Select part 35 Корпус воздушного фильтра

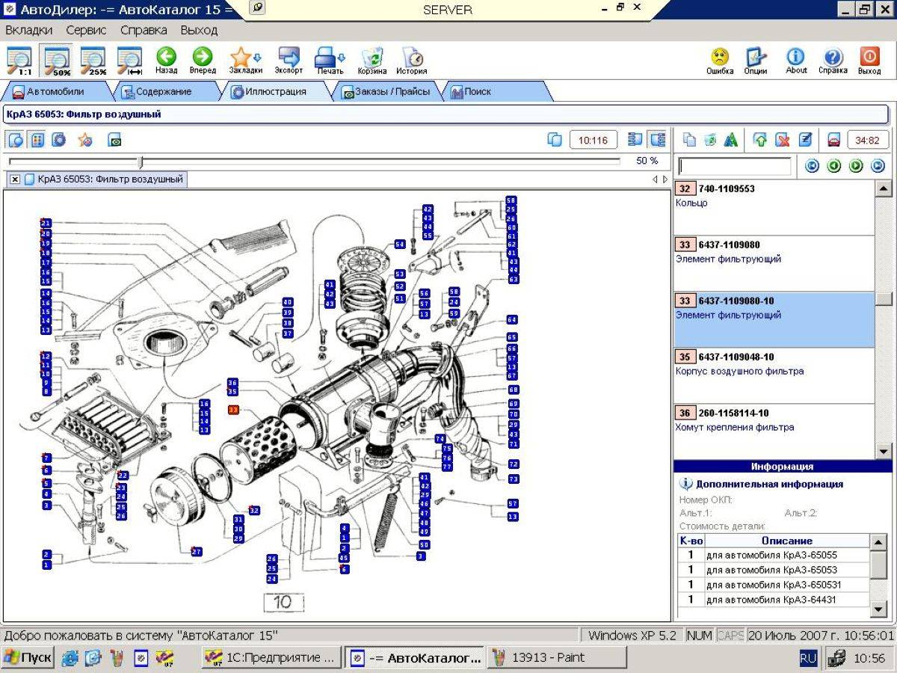click(x=774, y=375)
